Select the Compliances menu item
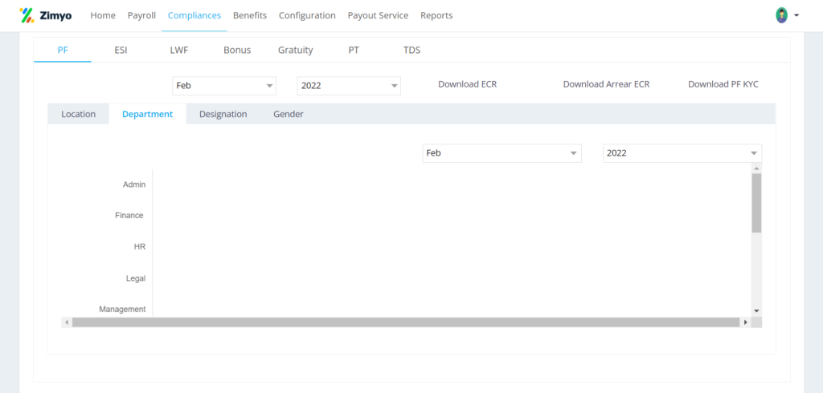 click(194, 15)
